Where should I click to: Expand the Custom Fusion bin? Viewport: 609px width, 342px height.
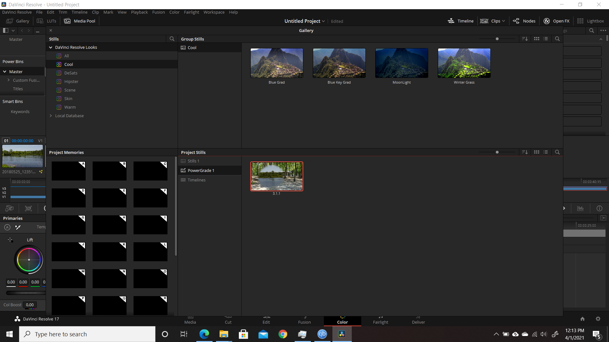pyautogui.click(x=9, y=80)
